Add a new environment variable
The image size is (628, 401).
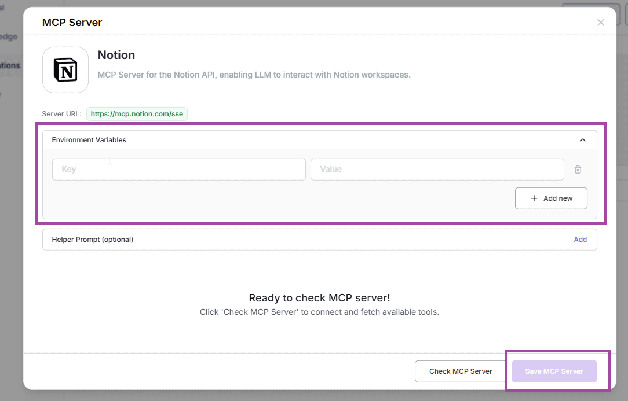pyautogui.click(x=551, y=198)
